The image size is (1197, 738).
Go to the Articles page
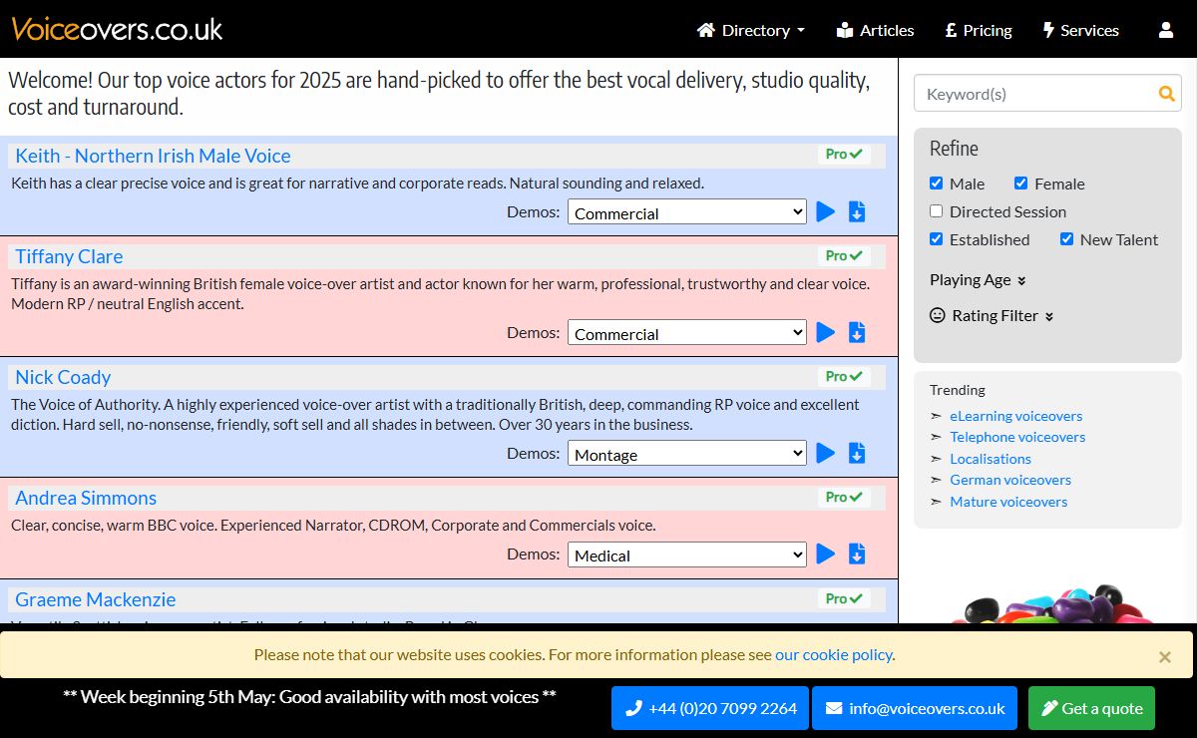[x=875, y=30]
